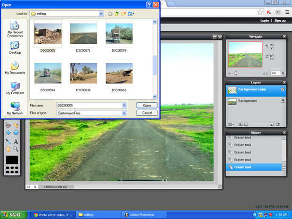Go back in Open dialog toolbar
The image size is (292, 219).
pos(110,14)
